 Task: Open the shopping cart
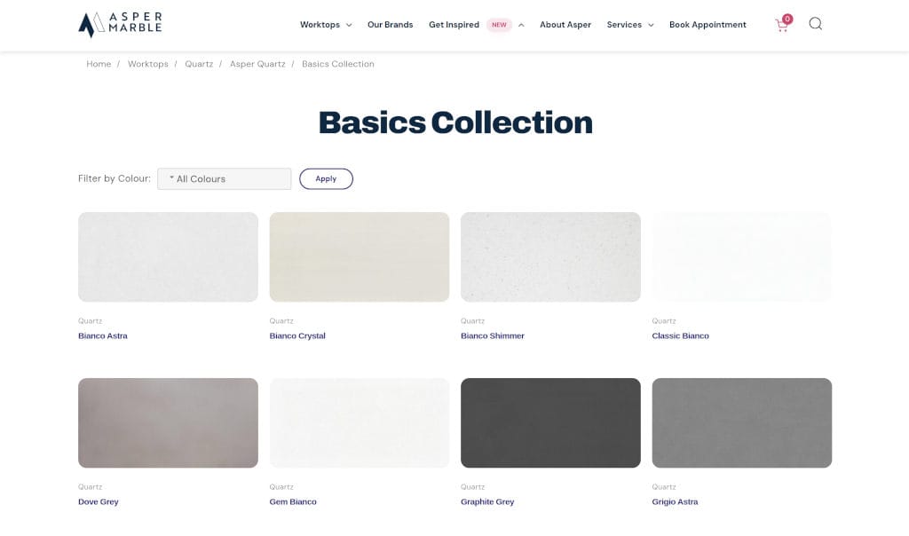click(x=781, y=24)
